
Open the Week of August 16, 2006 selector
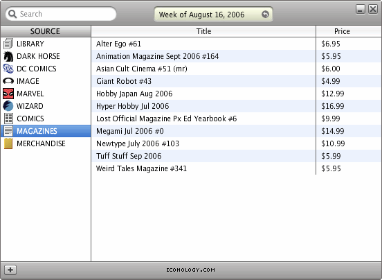coord(213,14)
